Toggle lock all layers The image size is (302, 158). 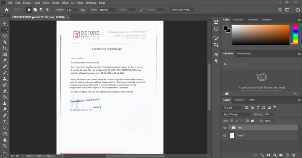pos(252,121)
